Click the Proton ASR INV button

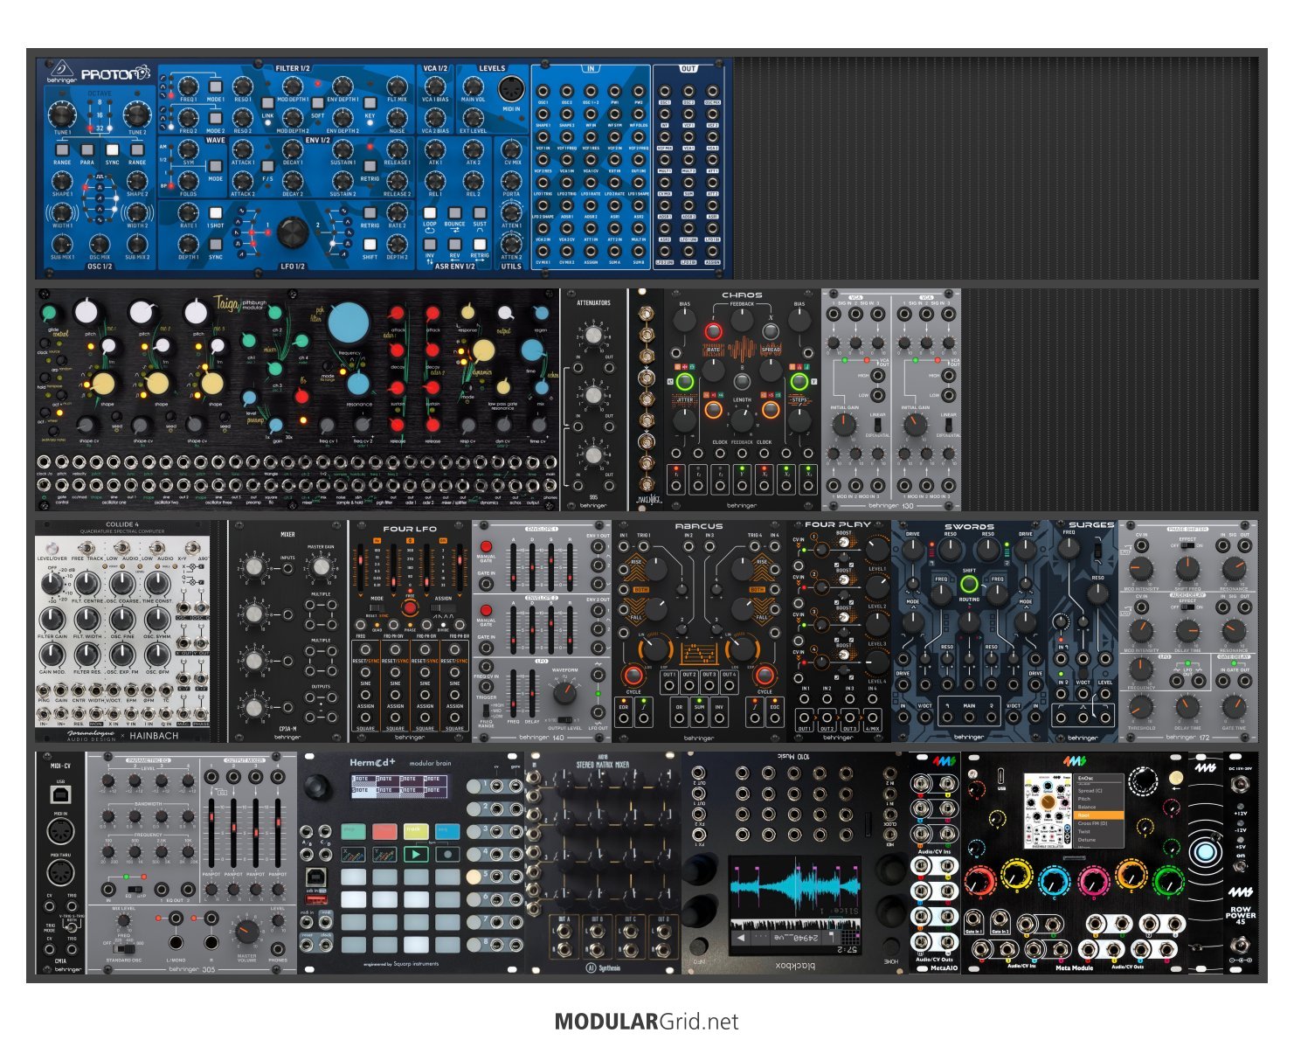point(430,245)
